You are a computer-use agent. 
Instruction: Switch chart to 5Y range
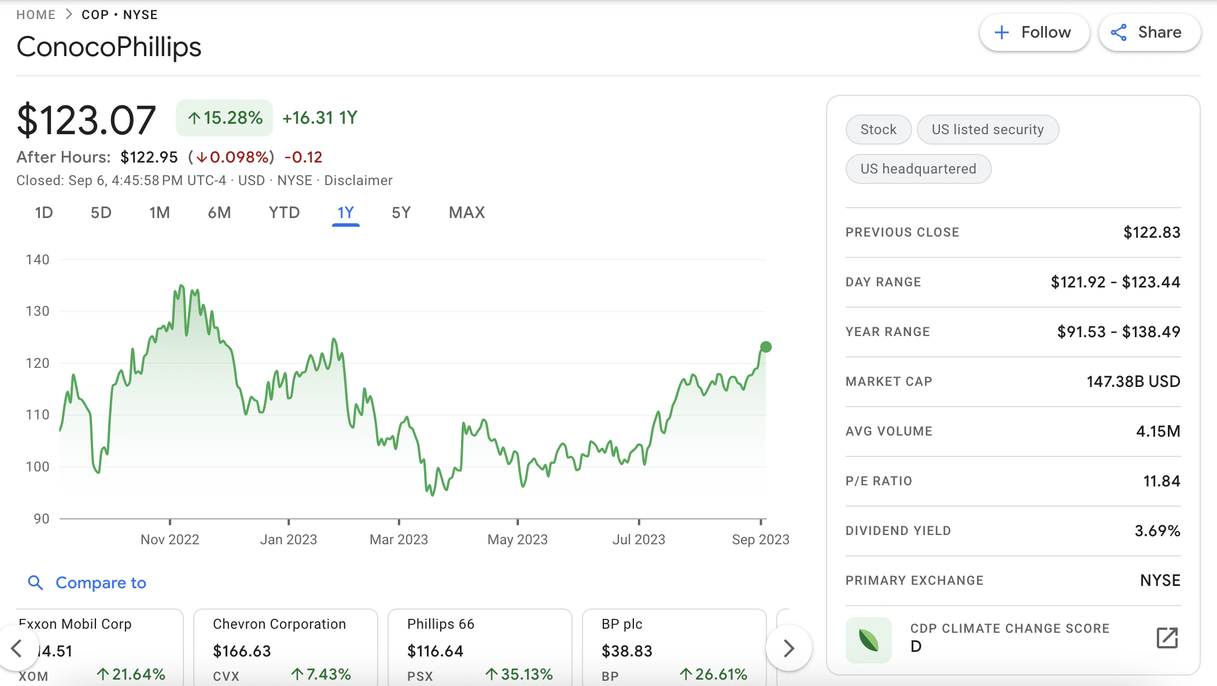tap(401, 213)
